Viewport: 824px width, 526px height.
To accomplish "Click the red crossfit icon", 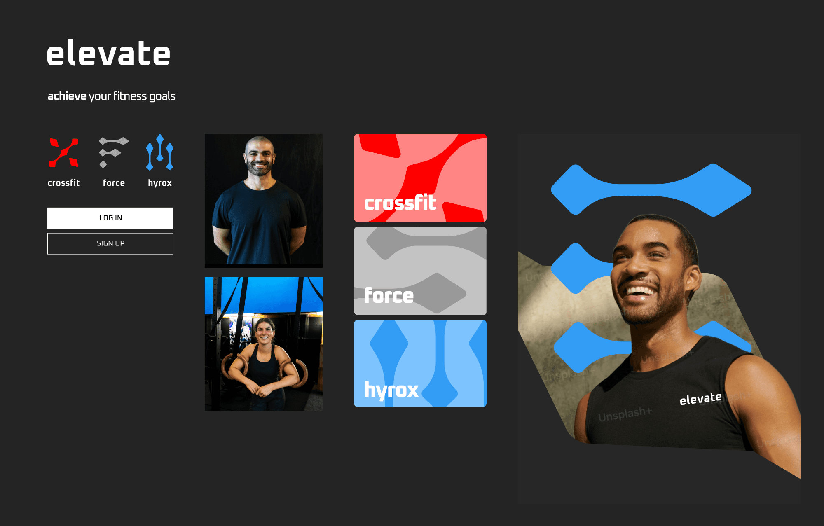I will coord(63,153).
